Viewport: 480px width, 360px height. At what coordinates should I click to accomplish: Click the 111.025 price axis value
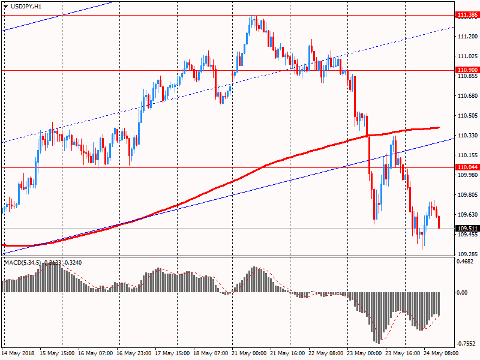click(x=467, y=56)
